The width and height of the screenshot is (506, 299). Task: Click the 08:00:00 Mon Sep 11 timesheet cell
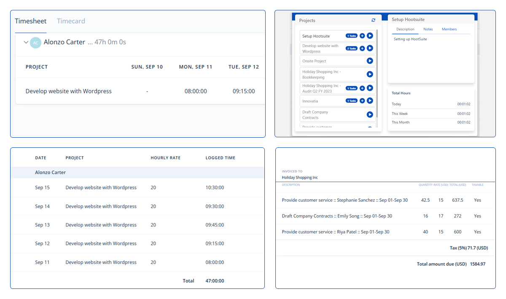(x=196, y=91)
